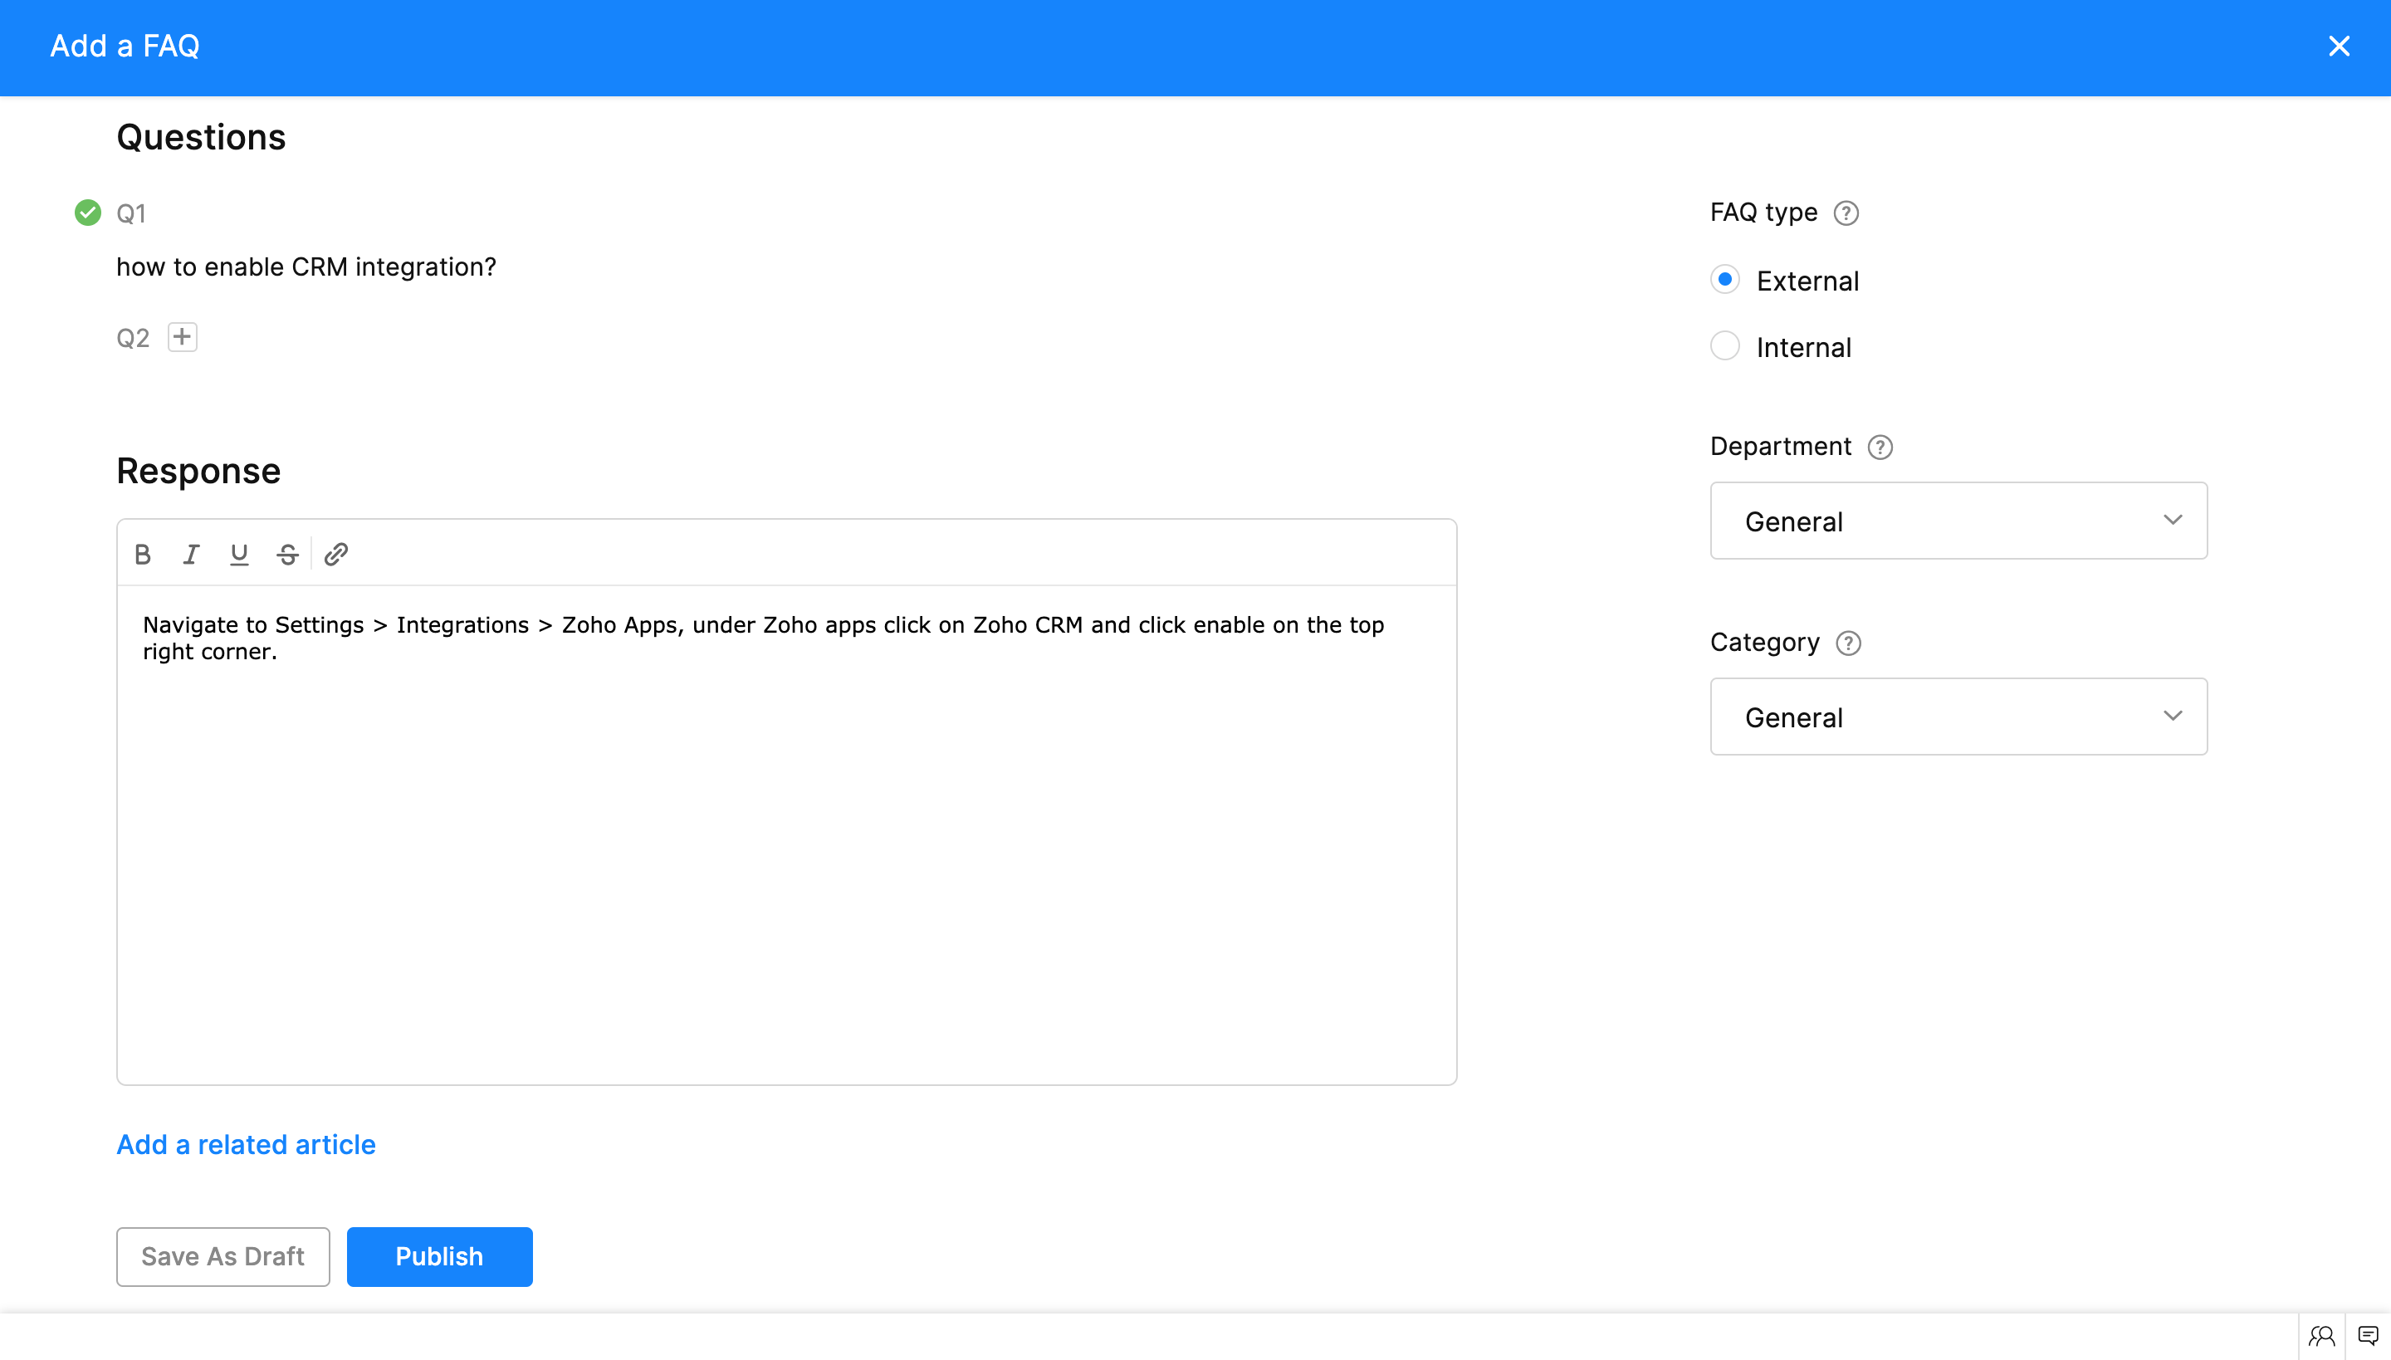Viewport: 2391px width, 1360px height.
Task: Apply strikethrough formatting to text
Action: coord(287,554)
